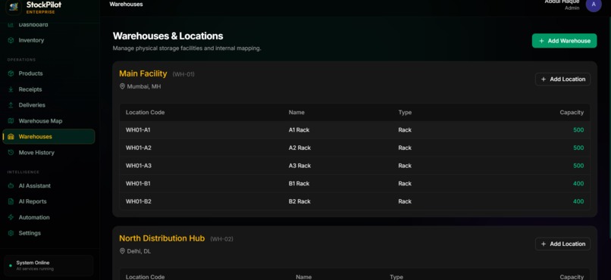Click the A1 Rack name cell

(299, 130)
